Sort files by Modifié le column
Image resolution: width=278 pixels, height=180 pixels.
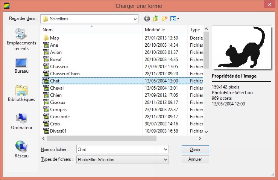pos(165,30)
